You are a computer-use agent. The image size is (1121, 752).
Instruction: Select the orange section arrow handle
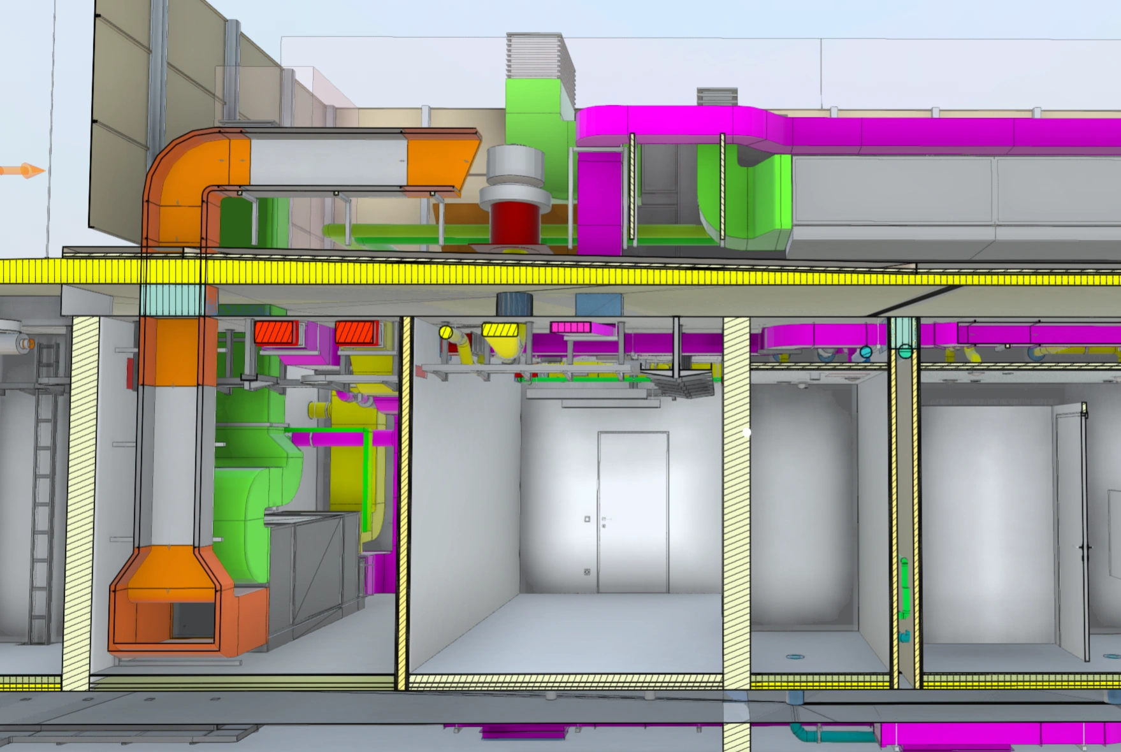click(22, 171)
